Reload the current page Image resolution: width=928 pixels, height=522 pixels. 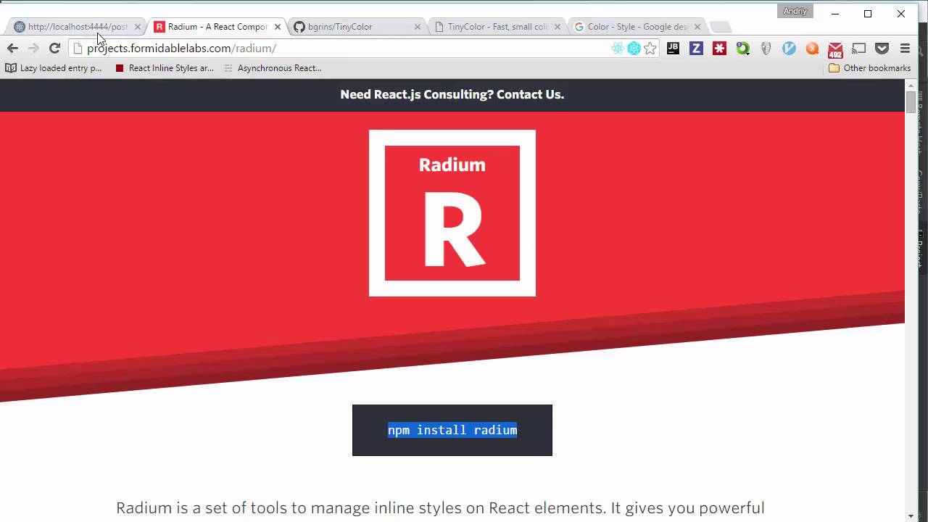click(54, 48)
